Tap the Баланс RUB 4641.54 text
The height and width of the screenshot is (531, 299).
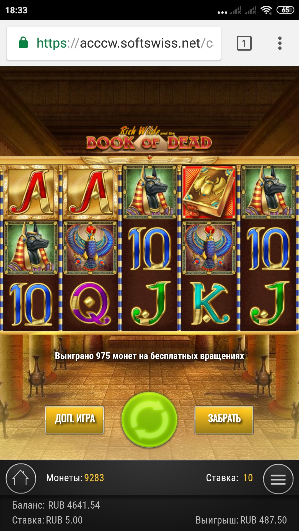[56, 505]
